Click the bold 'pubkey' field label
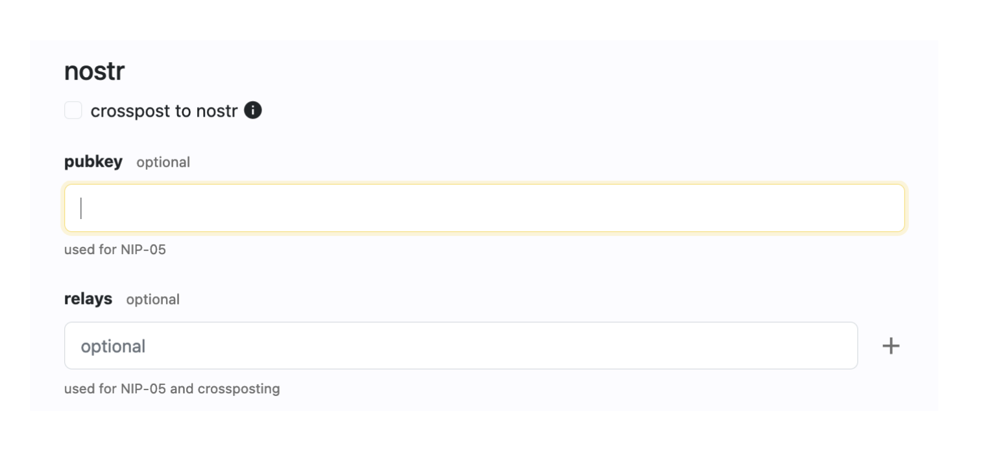The width and height of the screenshot is (981, 455). click(93, 162)
